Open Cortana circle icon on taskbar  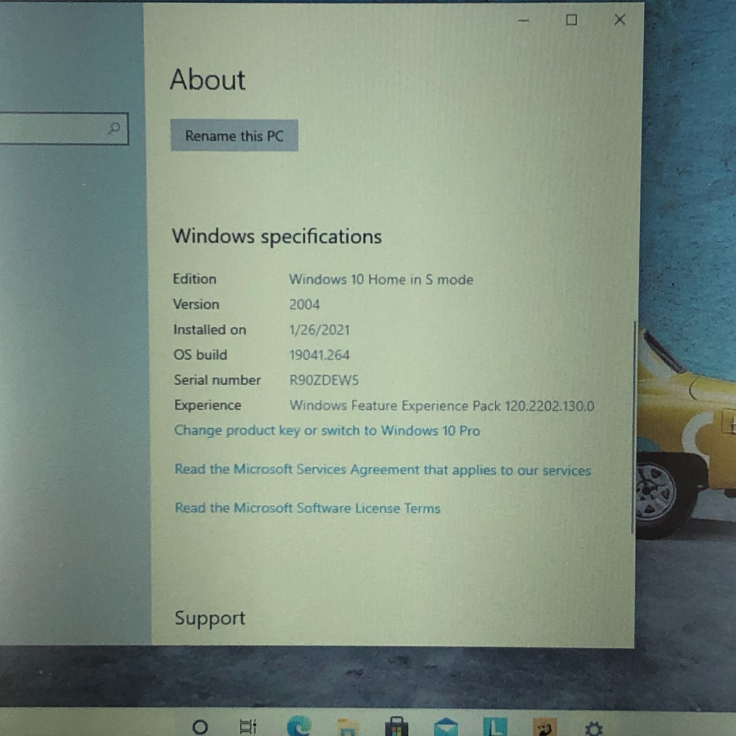[200, 727]
